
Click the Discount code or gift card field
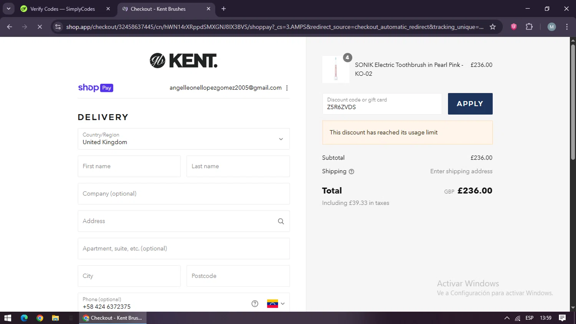point(382,104)
